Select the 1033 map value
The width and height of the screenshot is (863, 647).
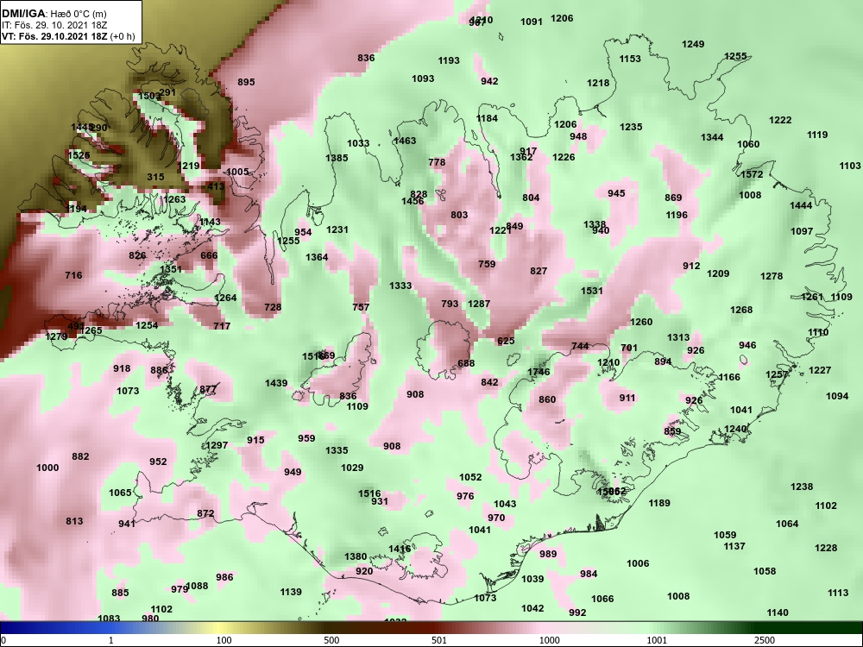tap(358, 143)
